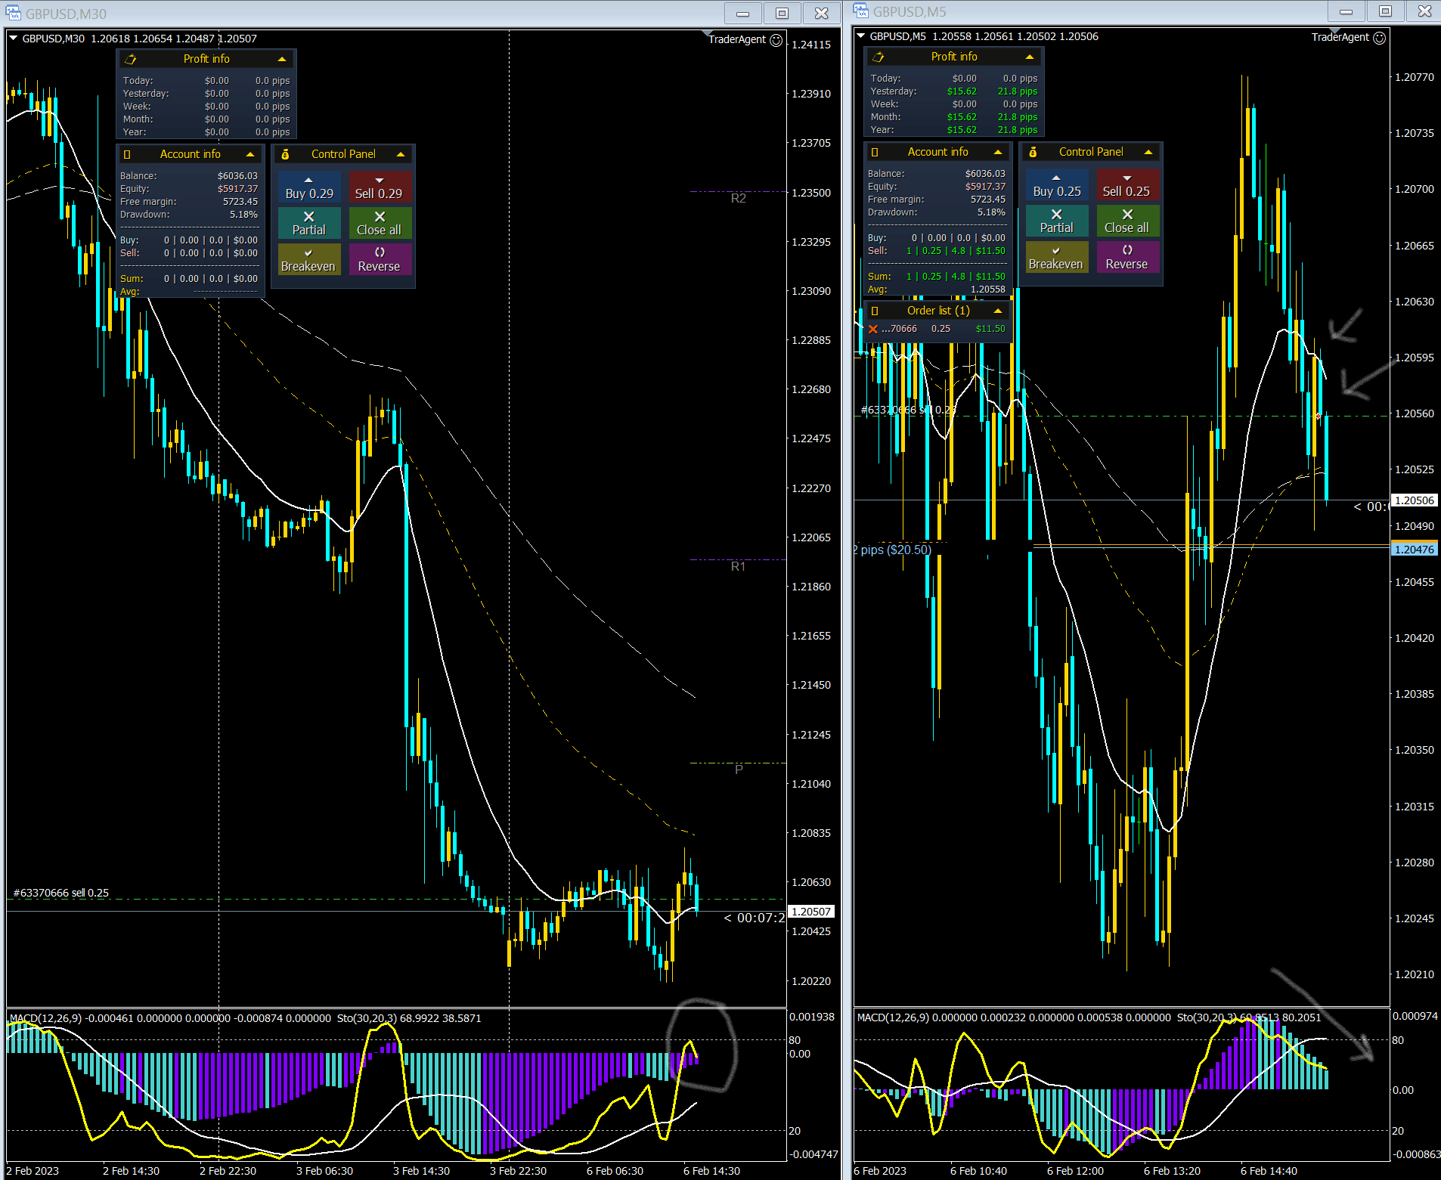This screenshot has height=1180, width=1441.
Task: Click the Sell row $11.50 value in M5 panel
Action: 990,251
